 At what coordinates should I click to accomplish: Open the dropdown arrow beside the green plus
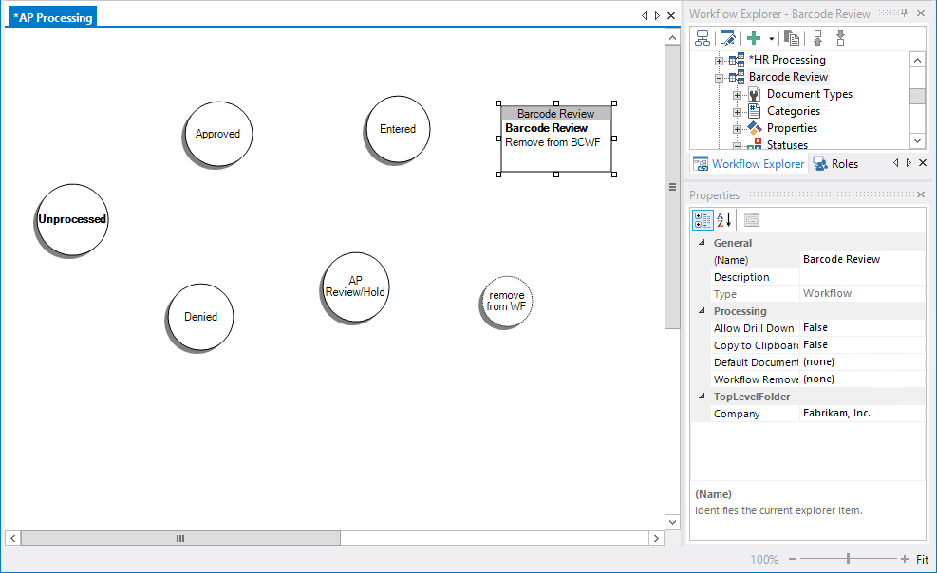click(772, 39)
